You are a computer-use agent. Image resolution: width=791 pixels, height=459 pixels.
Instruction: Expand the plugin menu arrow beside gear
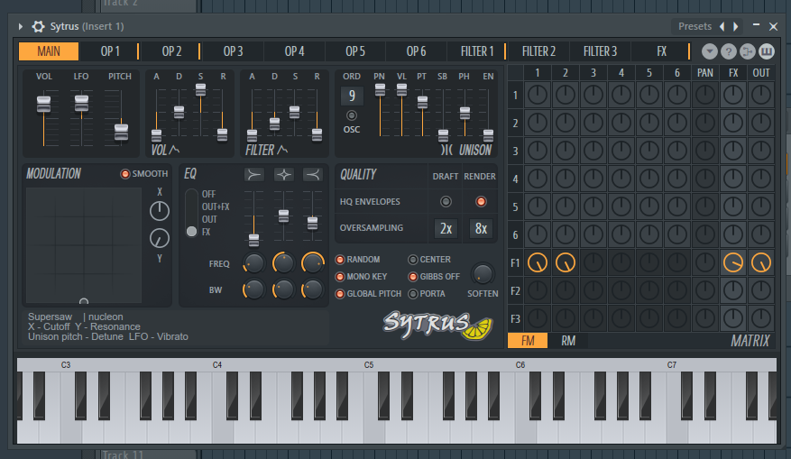pos(20,26)
